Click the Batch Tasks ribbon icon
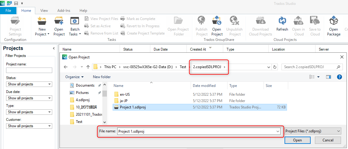This screenshot has width=348, height=149. click(75, 22)
